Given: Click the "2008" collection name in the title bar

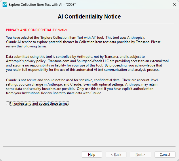Looking at the screenshot, I should pos(71,5).
